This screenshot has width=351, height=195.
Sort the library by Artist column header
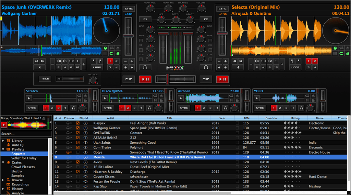110,118
